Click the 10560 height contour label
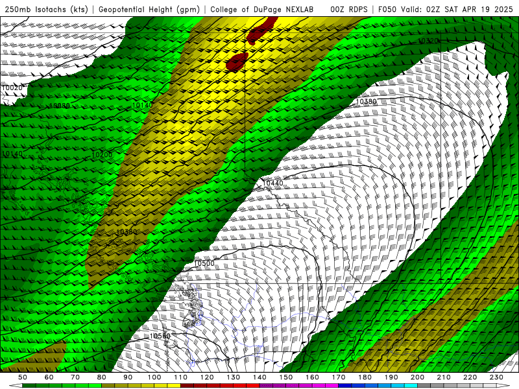The height and width of the screenshot is (389, 519). (x=160, y=336)
